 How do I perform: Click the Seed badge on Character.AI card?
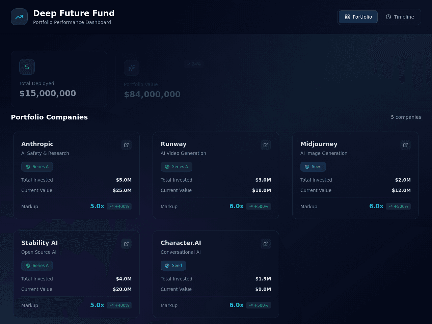tap(173, 266)
